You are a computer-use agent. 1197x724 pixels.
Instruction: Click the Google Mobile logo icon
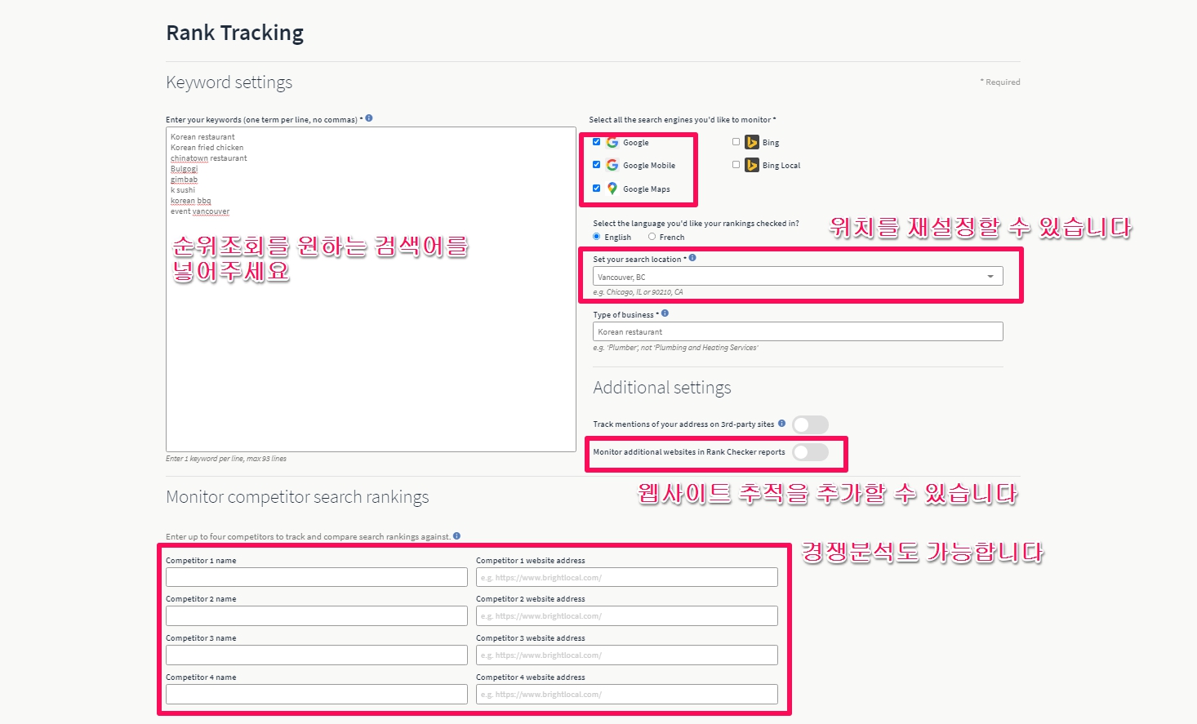(x=612, y=165)
